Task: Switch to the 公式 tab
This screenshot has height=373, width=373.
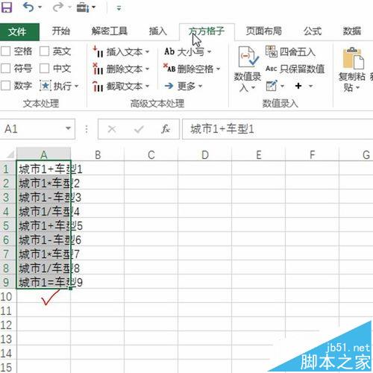Action: click(x=313, y=31)
